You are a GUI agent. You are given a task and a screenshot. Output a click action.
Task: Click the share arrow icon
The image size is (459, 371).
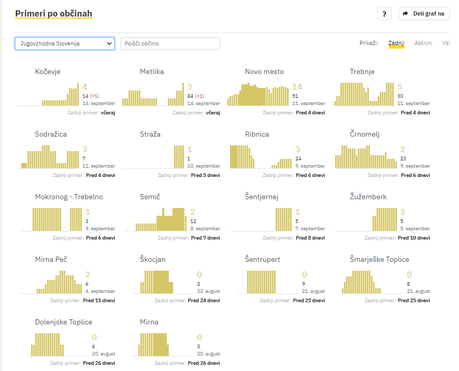(x=405, y=13)
